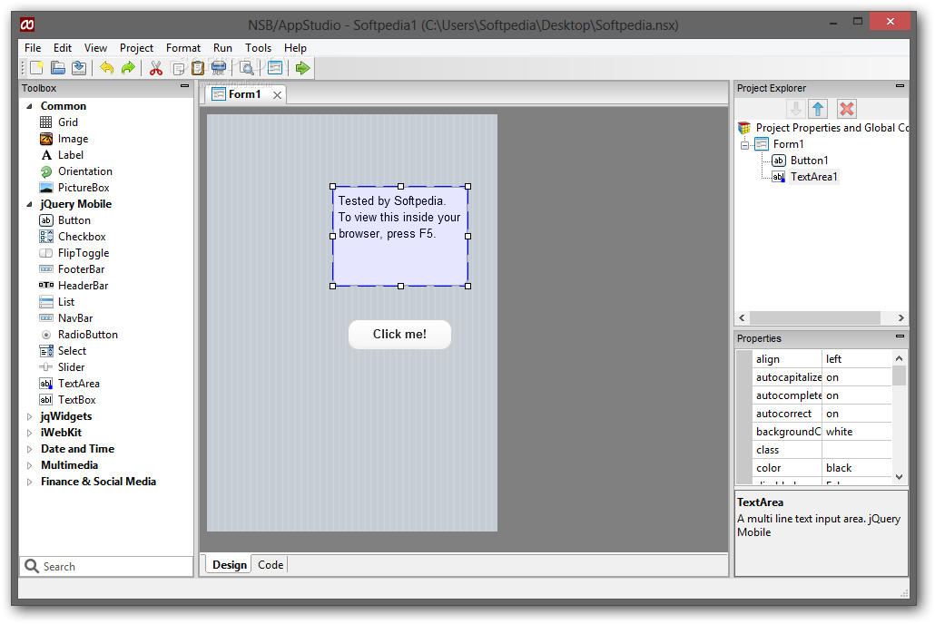Open the File menu
Image resolution: width=935 pixels, height=624 pixels.
coord(33,48)
